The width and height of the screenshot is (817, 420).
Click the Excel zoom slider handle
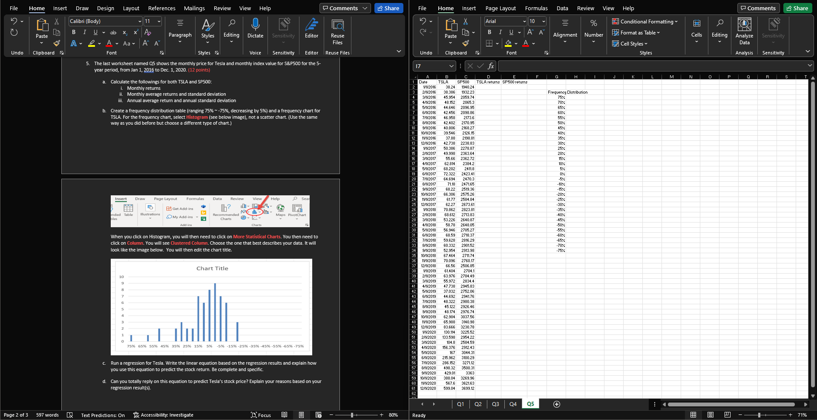tap(759, 415)
